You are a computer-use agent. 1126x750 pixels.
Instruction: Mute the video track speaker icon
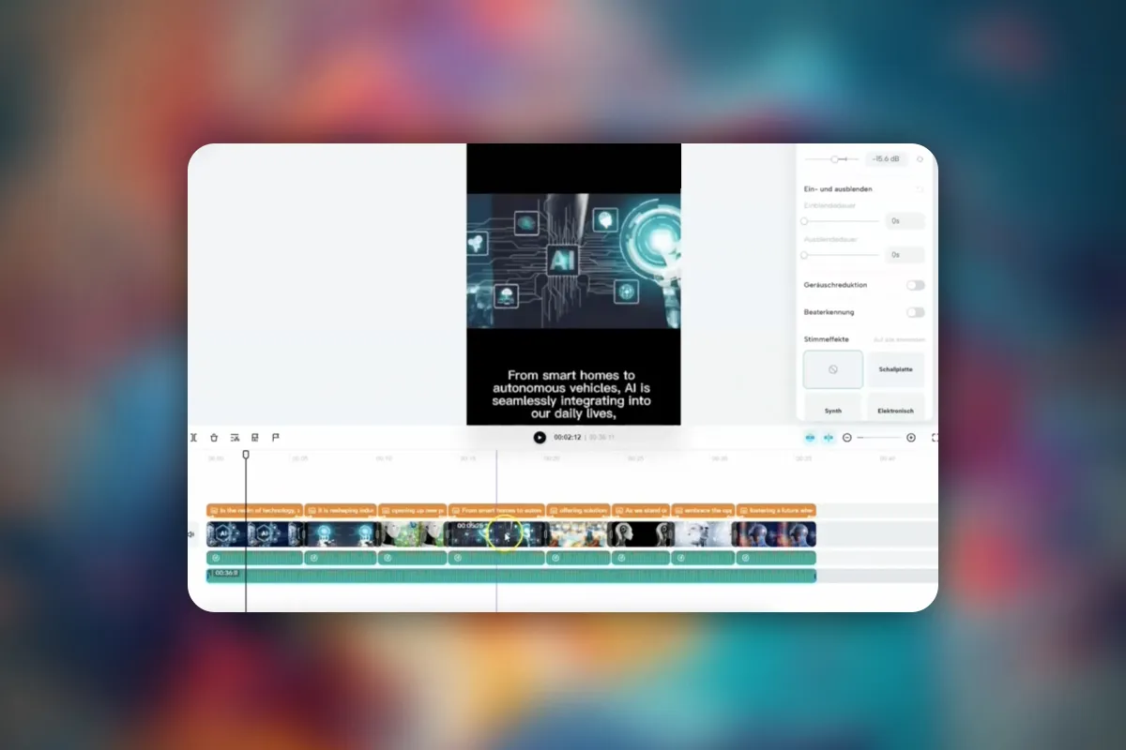[192, 534]
